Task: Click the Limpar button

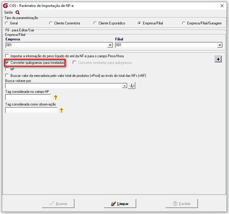Action: [x=120, y=203]
